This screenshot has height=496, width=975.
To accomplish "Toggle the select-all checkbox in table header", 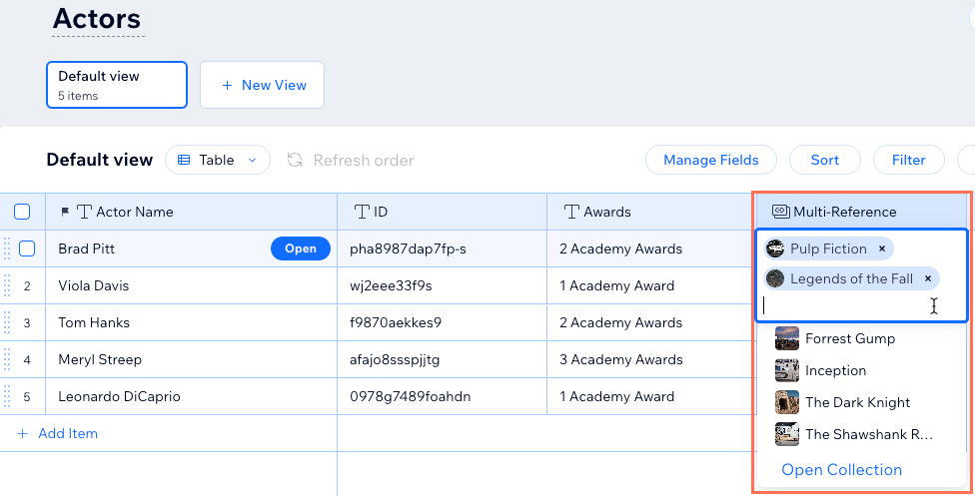I will tap(22, 212).
